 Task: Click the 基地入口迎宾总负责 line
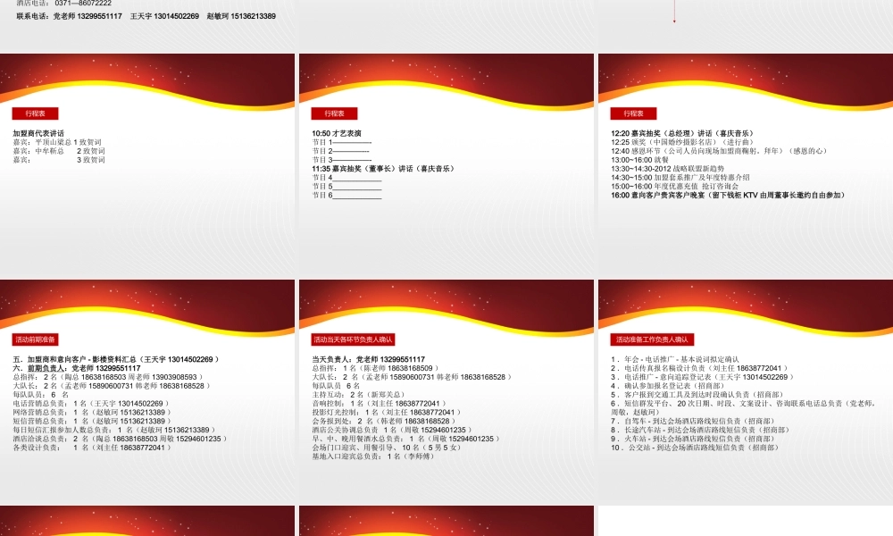(x=374, y=456)
